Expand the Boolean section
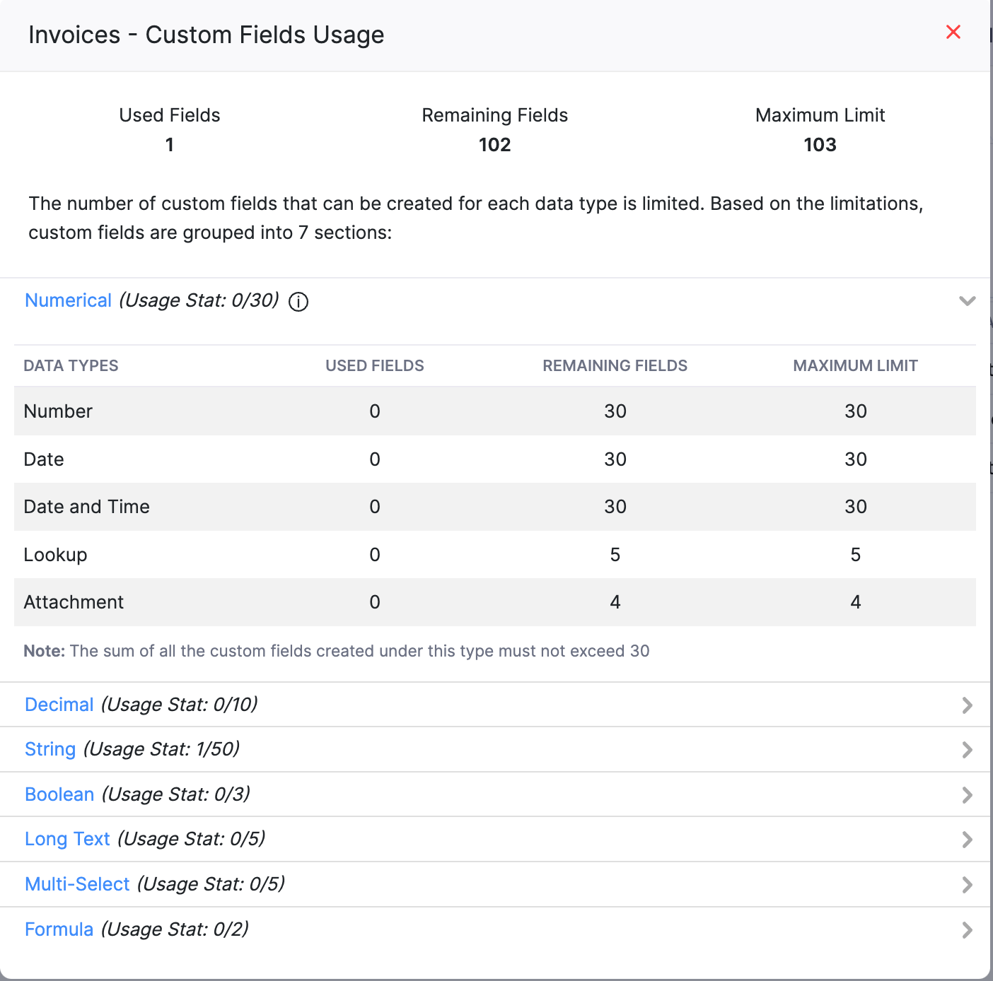The height and width of the screenshot is (981, 993). tap(968, 794)
